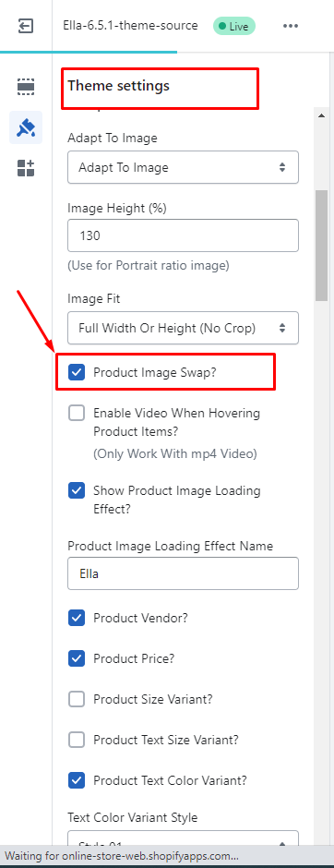Image resolution: width=334 pixels, height=868 pixels.
Task: Click the Loading Effect Name field containing Ella
Action: click(183, 573)
